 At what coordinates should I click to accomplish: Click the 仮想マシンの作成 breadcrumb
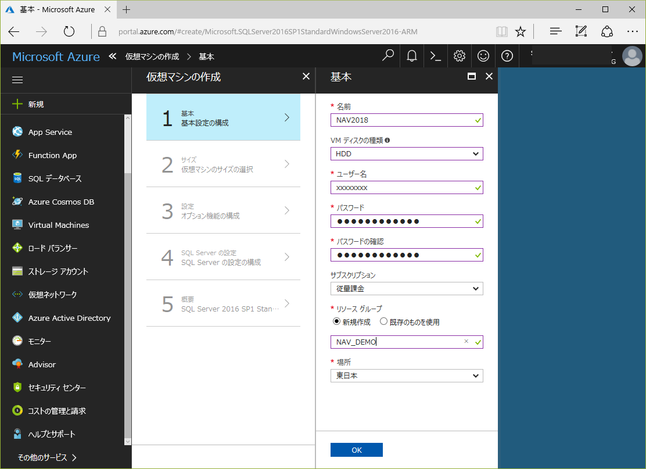coord(152,56)
